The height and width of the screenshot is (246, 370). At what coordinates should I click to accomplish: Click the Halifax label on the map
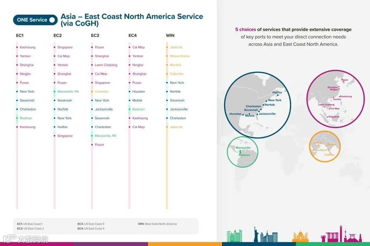[x=277, y=92]
